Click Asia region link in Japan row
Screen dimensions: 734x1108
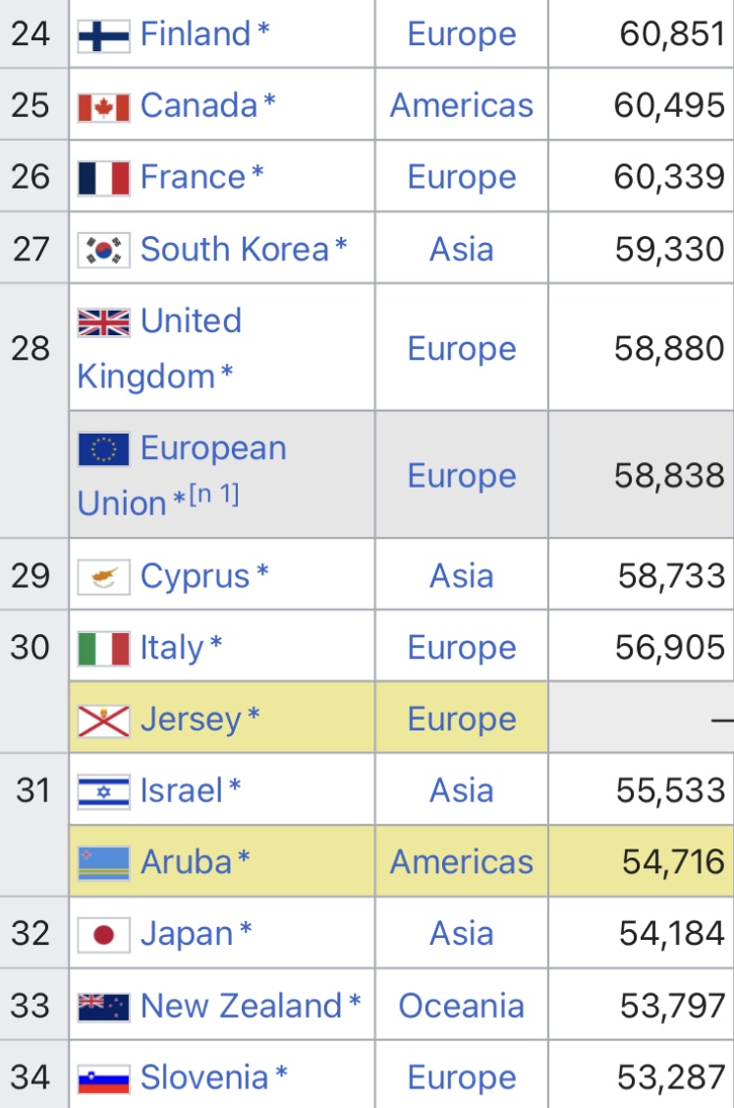pyautogui.click(x=461, y=935)
